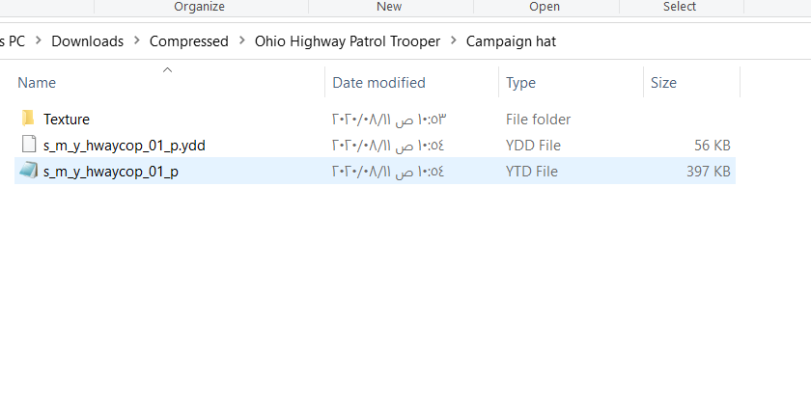Expand chevron after Downloads in breadcrumb
Image resolution: width=811 pixels, height=401 pixels.
tap(137, 41)
